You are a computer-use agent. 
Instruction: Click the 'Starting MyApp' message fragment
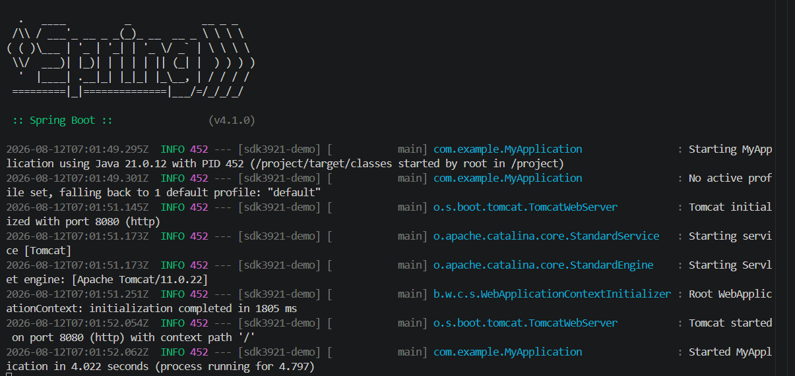pos(730,149)
